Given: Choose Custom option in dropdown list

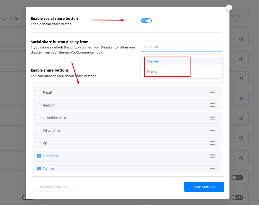Looking at the screenshot, I should tap(153, 61).
